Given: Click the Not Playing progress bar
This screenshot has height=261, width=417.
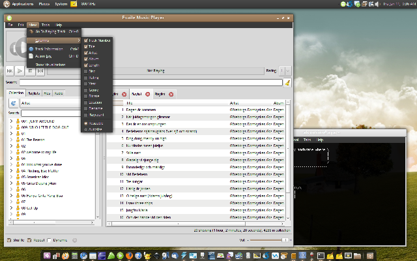Looking at the screenshot, I should (x=156, y=71).
